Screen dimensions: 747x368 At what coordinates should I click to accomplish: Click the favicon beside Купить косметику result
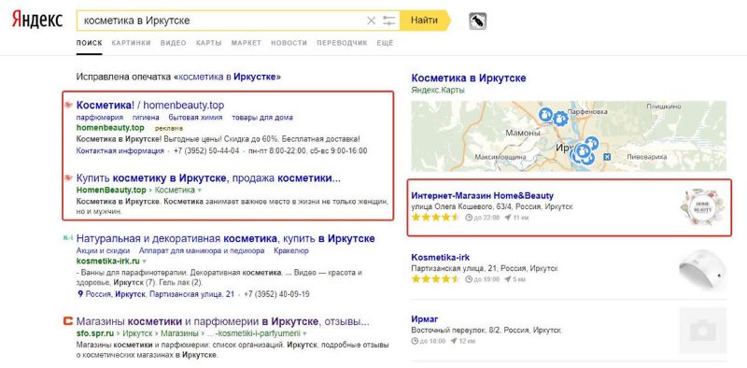coord(68,177)
